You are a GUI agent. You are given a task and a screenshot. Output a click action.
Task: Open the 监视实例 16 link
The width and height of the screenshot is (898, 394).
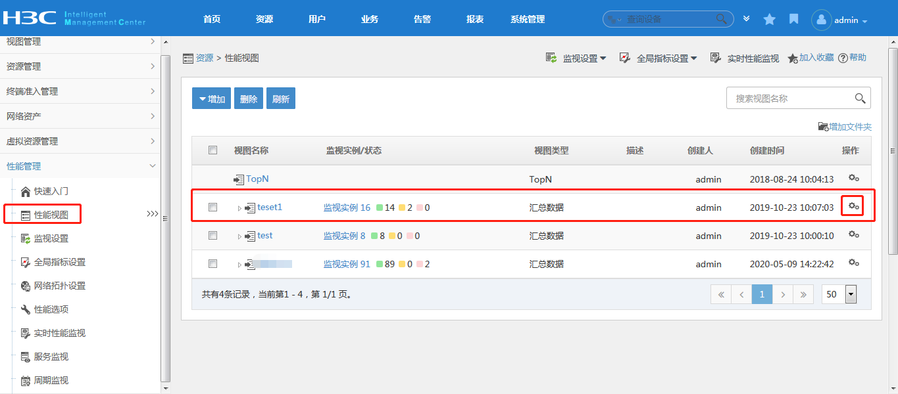point(347,208)
